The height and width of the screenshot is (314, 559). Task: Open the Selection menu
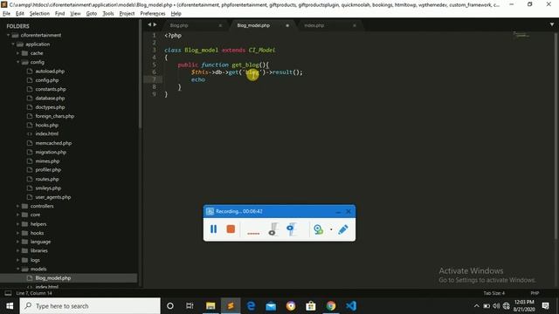click(x=39, y=14)
